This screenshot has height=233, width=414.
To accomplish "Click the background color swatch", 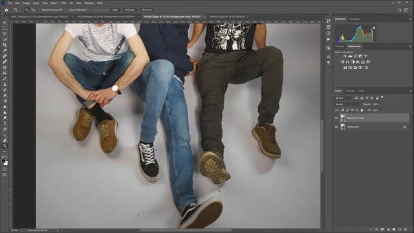I will (6, 164).
